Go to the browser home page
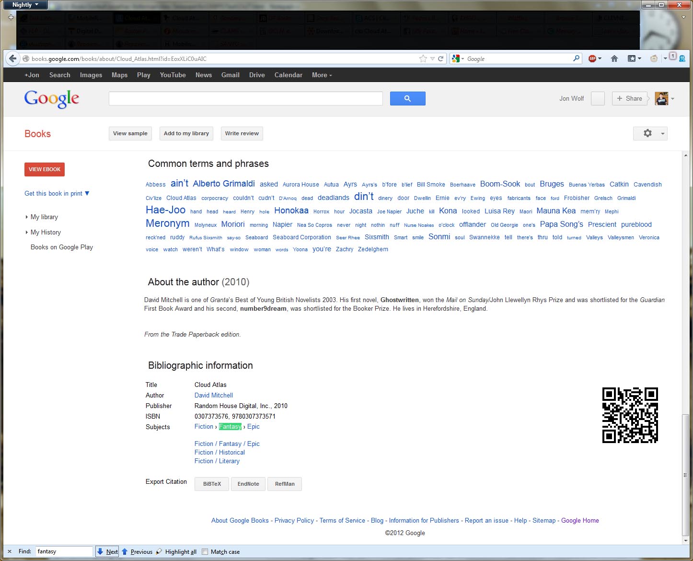693x561 pixels. [614, 58]
